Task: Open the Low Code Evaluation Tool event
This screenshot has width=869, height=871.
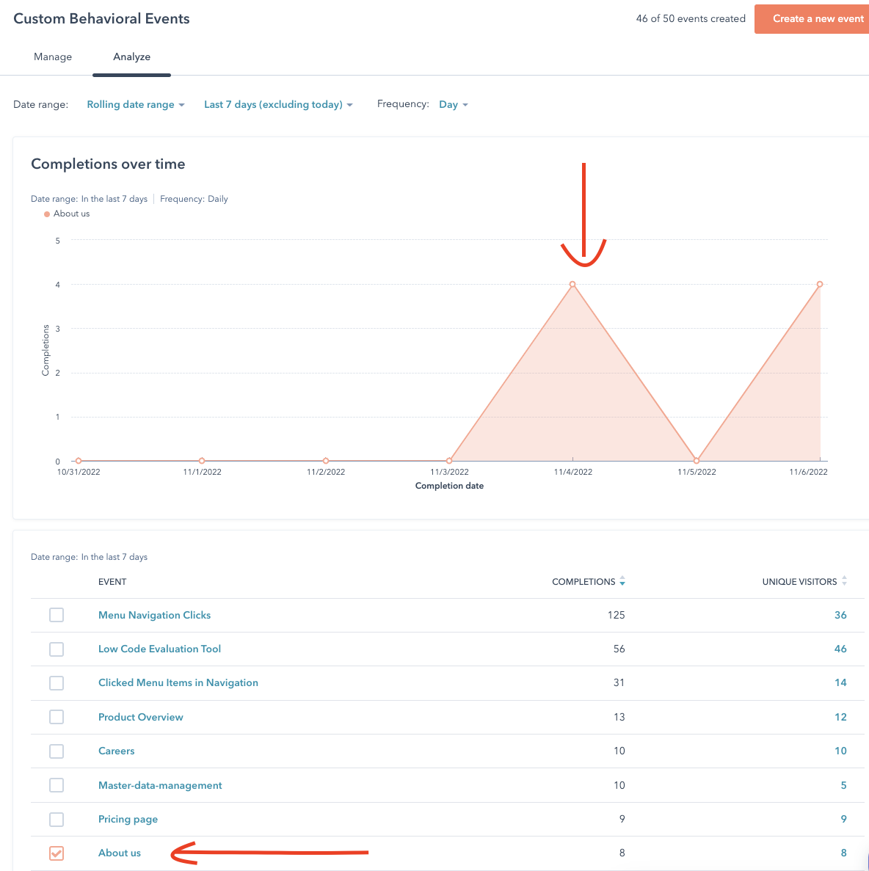Action: pos(159,649)
